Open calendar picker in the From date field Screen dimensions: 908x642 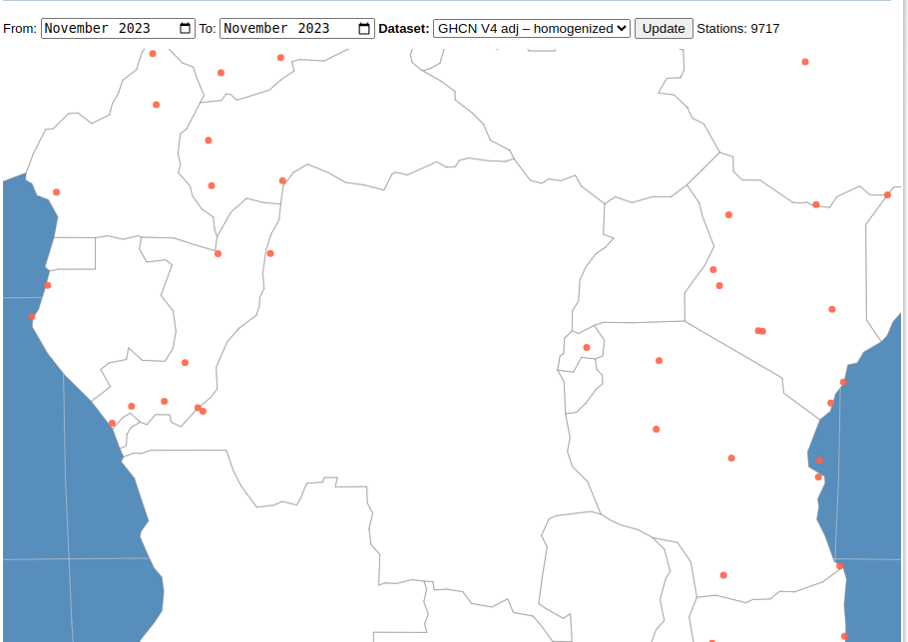[x=185, y=29]
